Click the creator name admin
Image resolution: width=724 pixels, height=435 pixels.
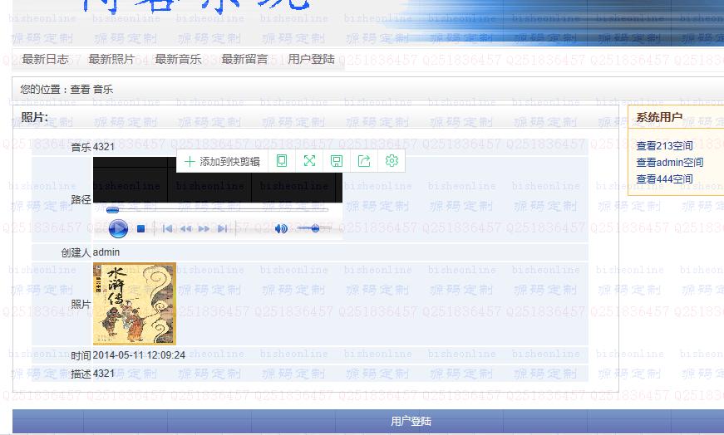(x=106, y=252)
